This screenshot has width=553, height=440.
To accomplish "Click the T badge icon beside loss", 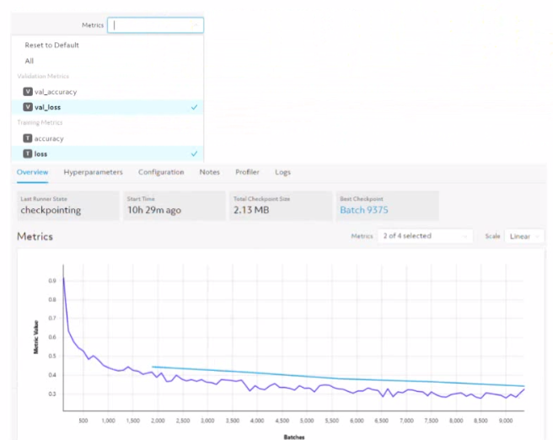I will [x=28, y=153].
